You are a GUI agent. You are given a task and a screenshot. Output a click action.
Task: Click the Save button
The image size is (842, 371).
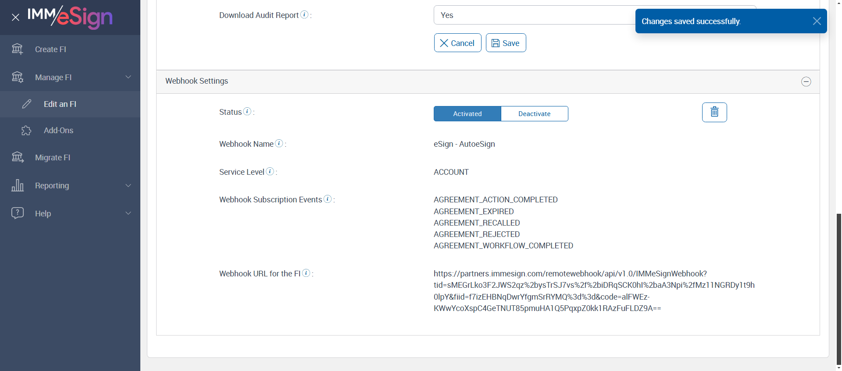(x=506, y=43)
